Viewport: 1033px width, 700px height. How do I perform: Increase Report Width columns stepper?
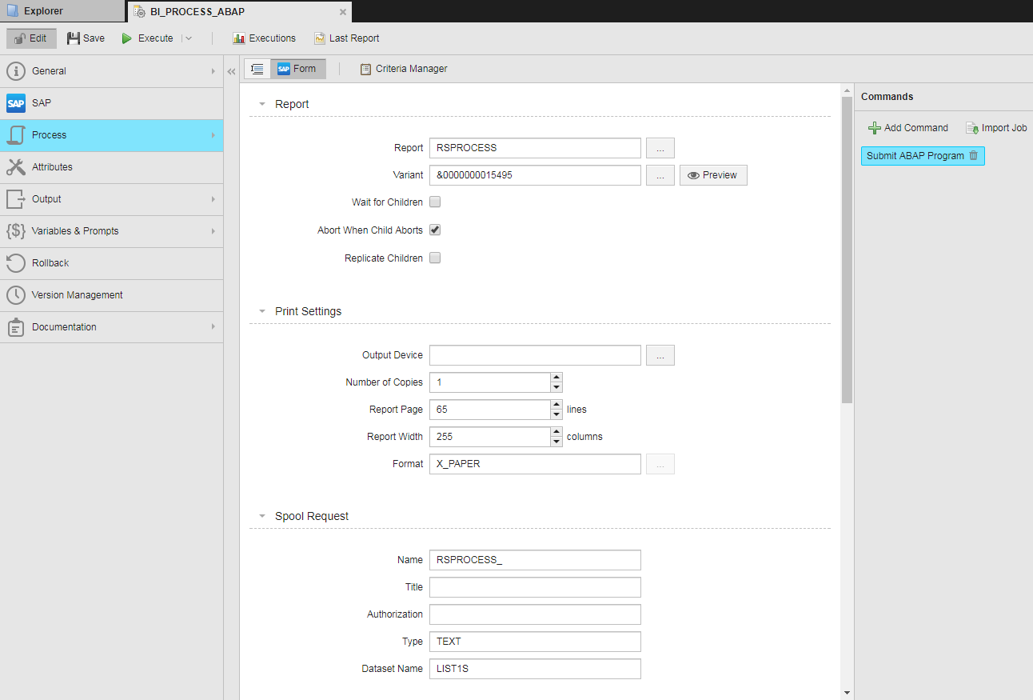[x=556, y=432]
